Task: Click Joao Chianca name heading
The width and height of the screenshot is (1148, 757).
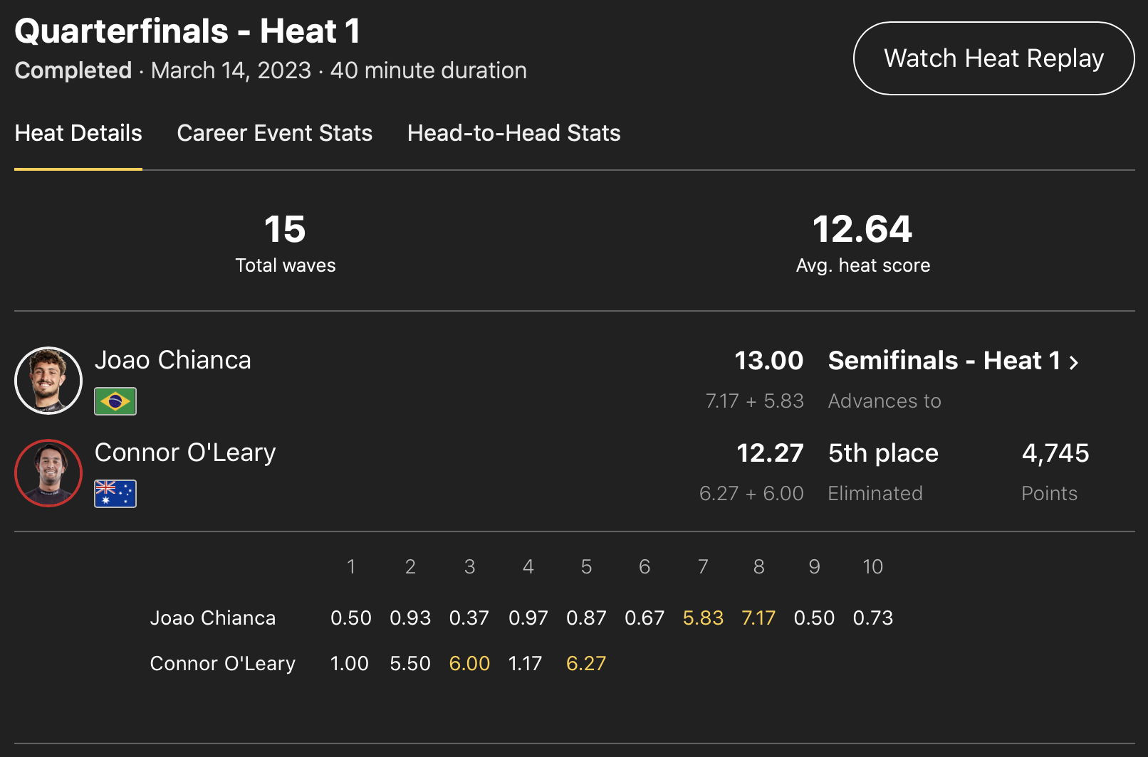Action: tap(173, 360)
